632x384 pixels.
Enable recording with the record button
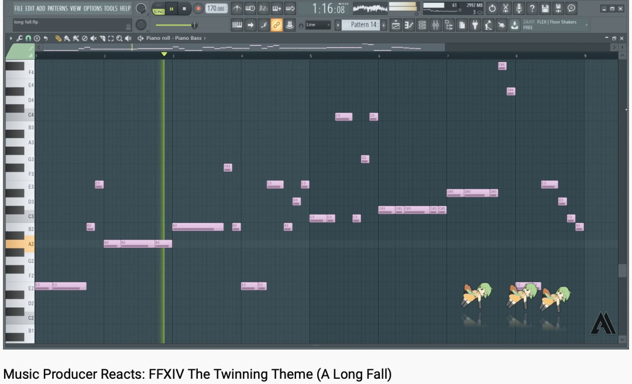198,8
